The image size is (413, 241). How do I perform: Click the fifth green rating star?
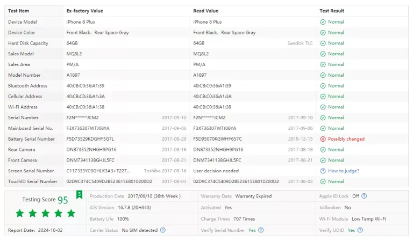[71, 213]
